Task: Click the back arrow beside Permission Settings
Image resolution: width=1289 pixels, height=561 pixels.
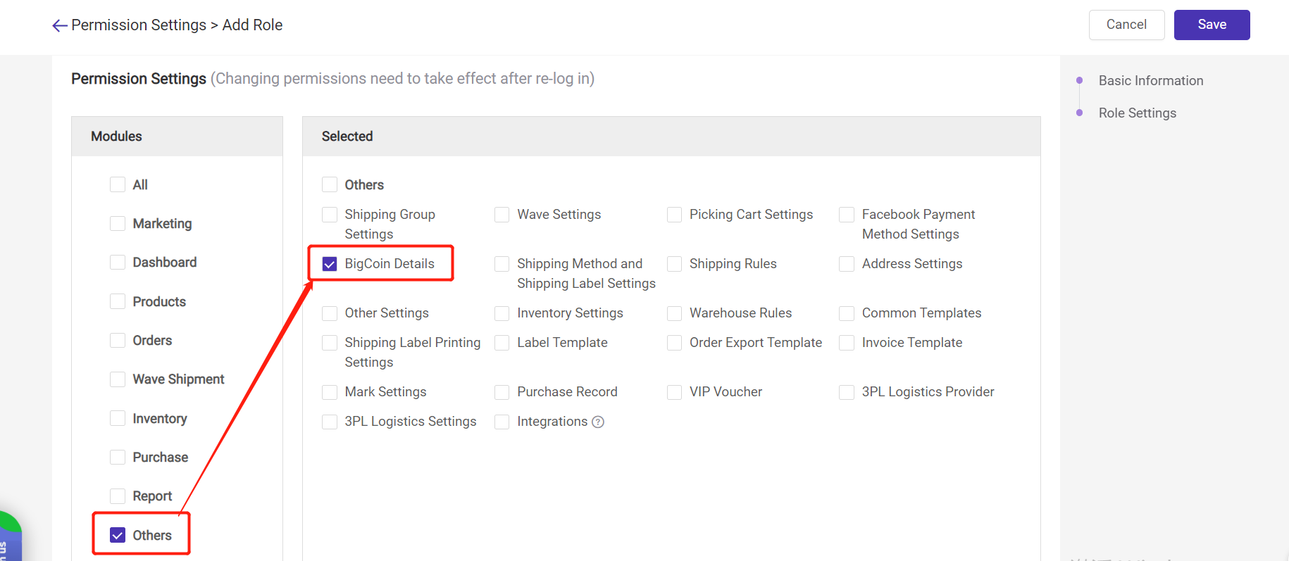Action: 60,26
